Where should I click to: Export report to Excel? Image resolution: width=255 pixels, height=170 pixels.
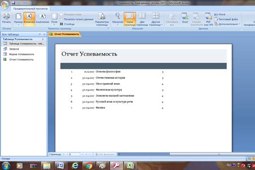185,18
